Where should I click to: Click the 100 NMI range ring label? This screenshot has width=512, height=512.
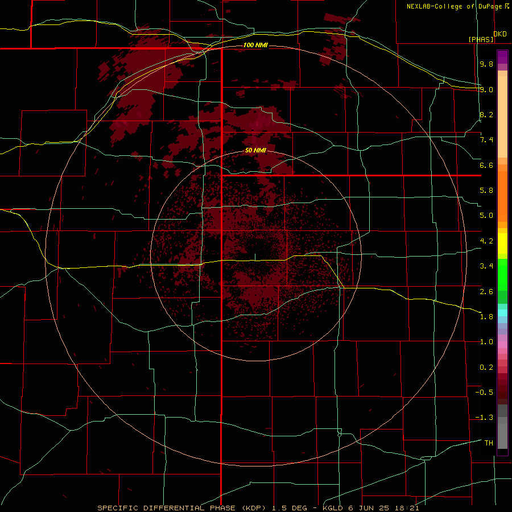[255, 45]
